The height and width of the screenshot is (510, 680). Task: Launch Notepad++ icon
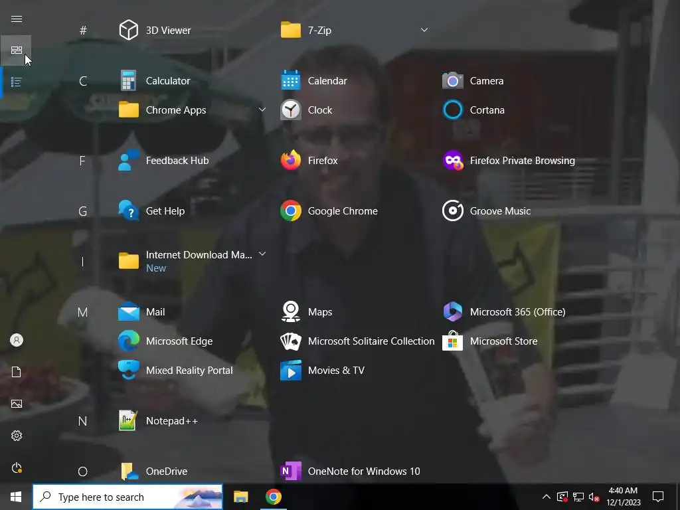tap(128, 420)
